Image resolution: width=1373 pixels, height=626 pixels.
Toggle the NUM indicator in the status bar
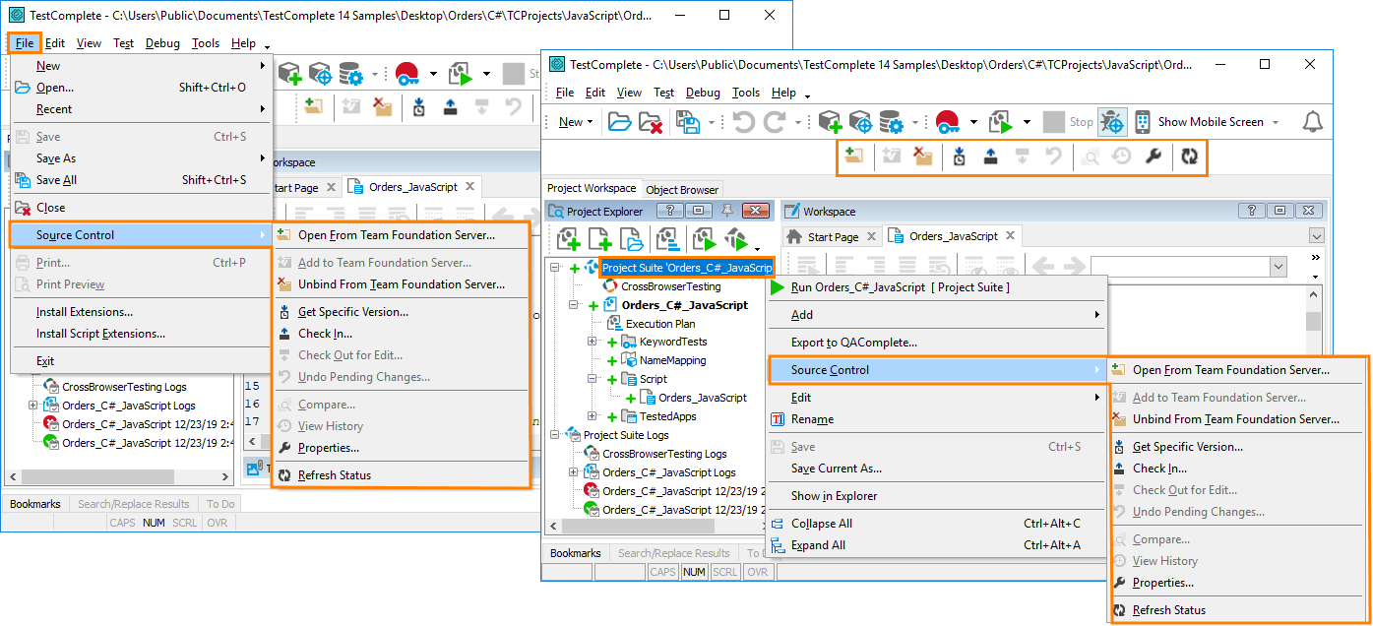tap(694, 571)
